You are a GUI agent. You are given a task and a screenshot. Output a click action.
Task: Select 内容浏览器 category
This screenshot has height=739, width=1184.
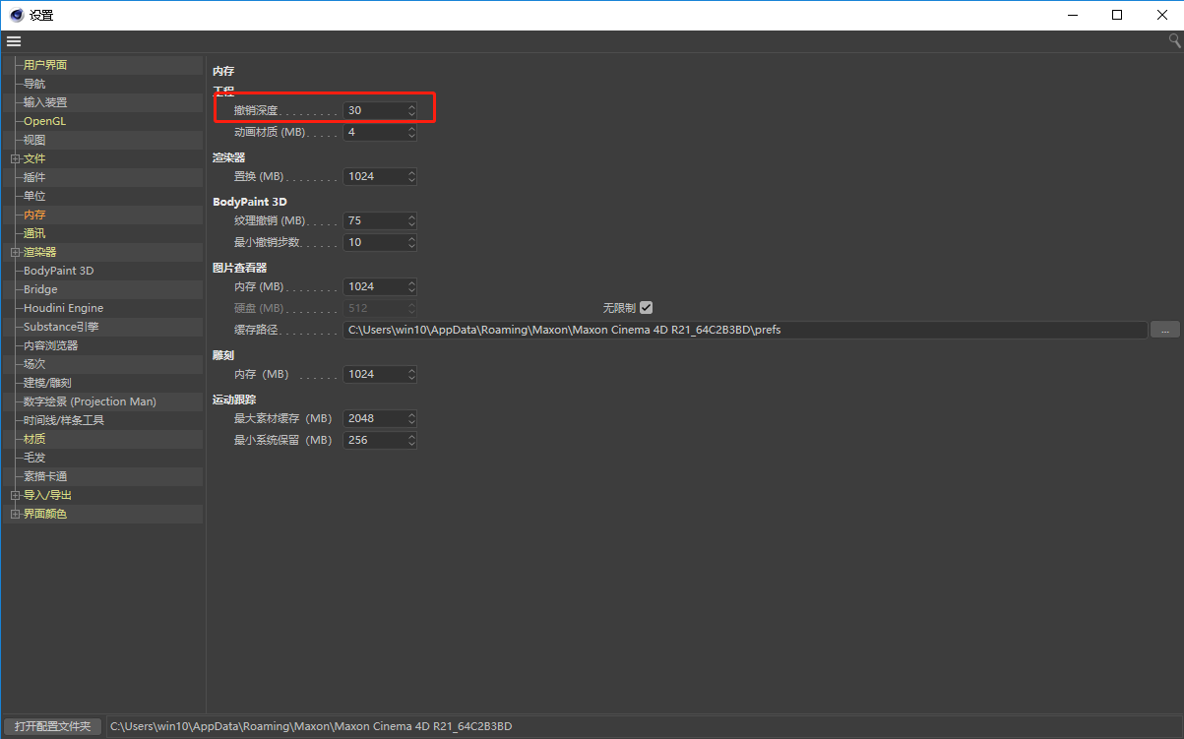pos(51,345)
